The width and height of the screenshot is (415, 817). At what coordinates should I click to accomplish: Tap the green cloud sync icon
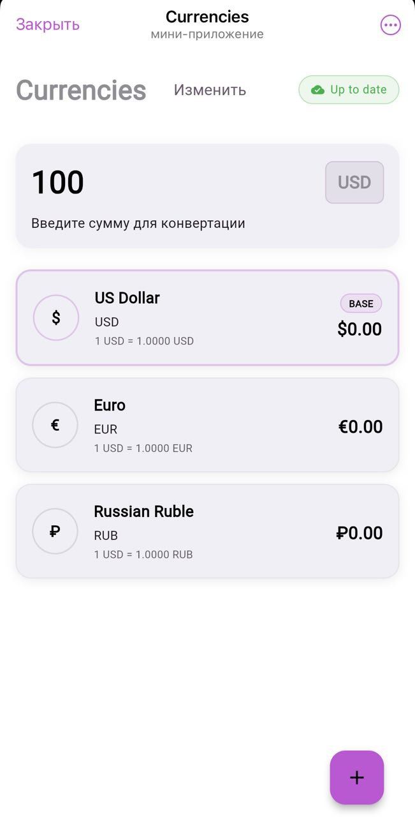coord(317,90)
